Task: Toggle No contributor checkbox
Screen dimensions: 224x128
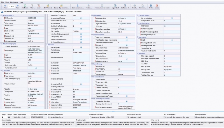Action: point(81,24)
